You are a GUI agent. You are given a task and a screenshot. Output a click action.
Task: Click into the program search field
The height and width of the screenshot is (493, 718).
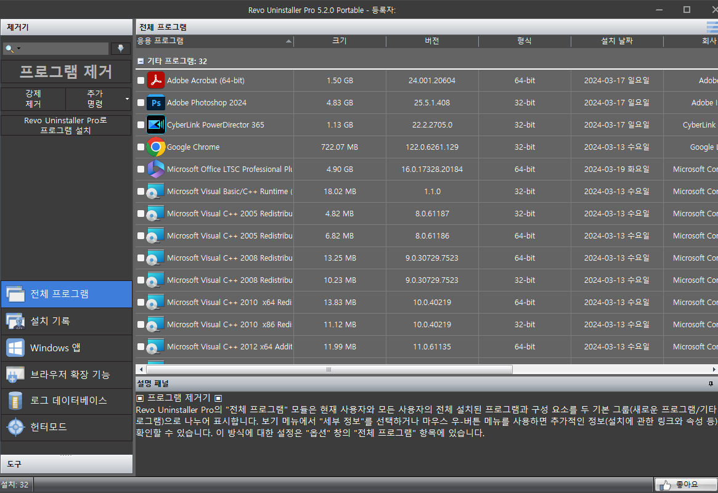pos(65,49)
